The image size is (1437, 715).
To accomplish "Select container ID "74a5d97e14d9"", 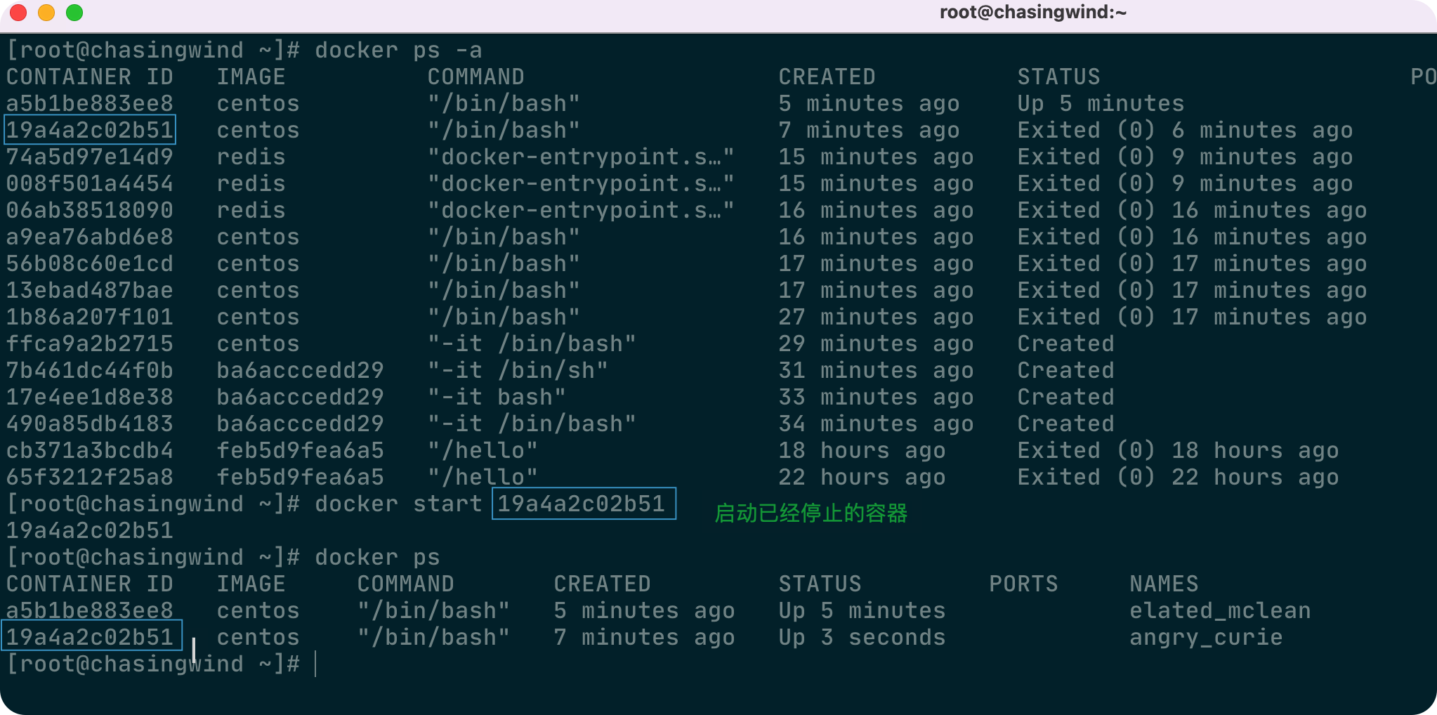I will [x=90, y=157].
